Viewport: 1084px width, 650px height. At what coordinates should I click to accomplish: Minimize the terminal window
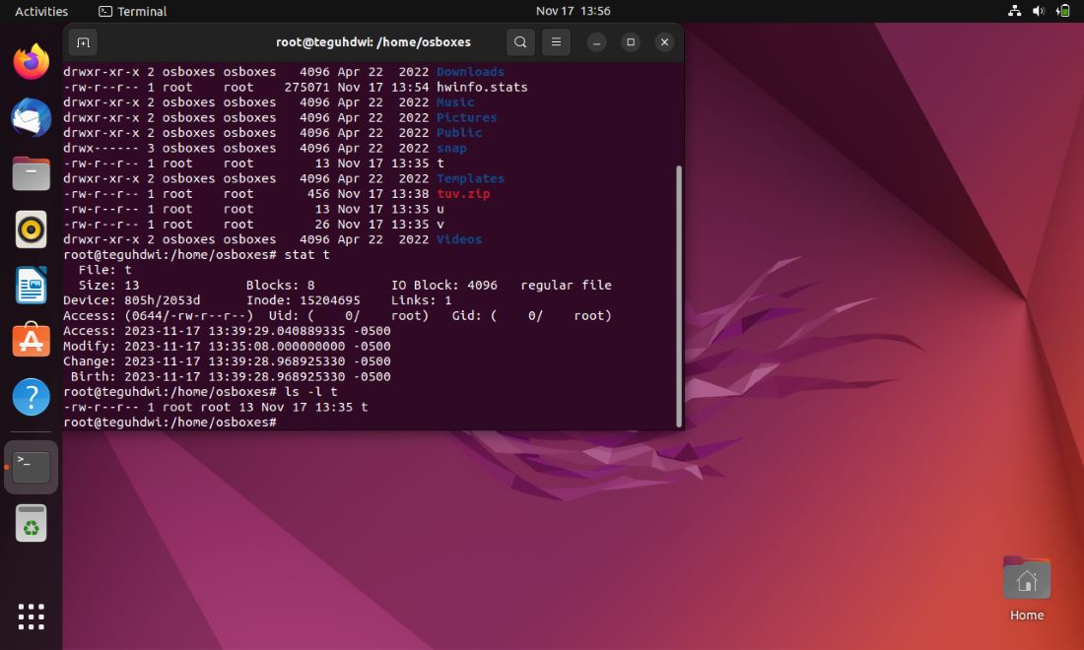pyautogui.click(x=596, y=42)
